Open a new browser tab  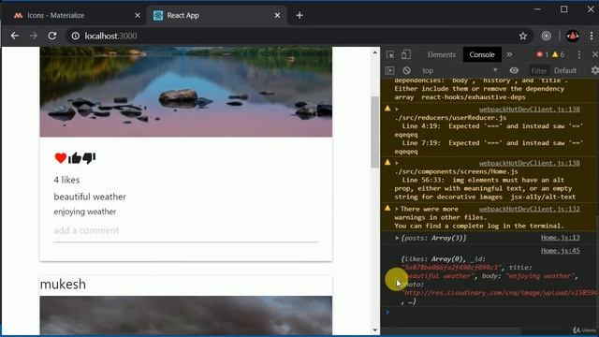coord(299,15)
